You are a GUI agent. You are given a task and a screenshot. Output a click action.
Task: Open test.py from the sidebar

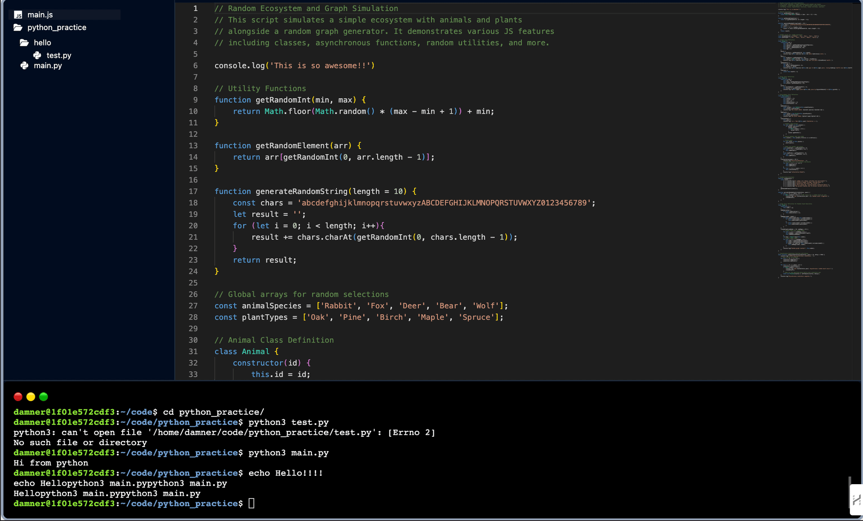coord(58,55)
